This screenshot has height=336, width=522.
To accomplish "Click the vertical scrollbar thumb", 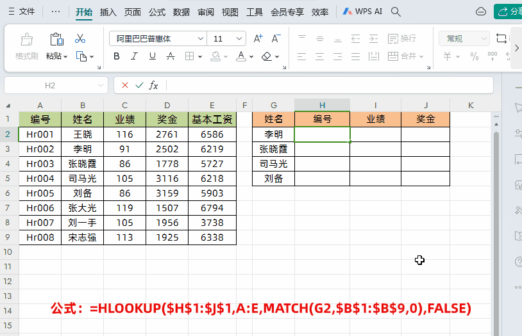I will pos(496,234).
